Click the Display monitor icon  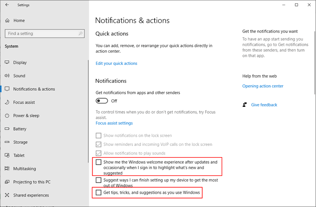tap(7, 63)
